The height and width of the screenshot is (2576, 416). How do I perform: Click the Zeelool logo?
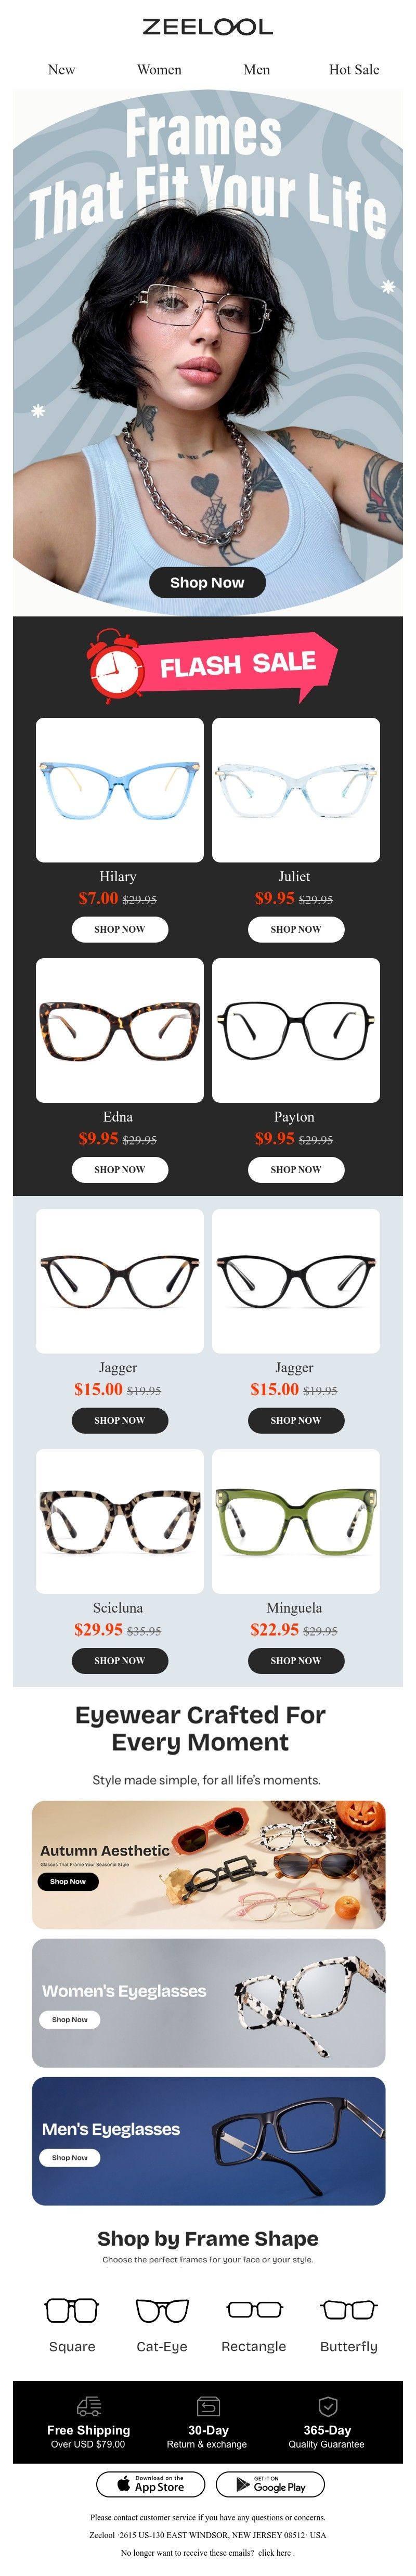tap(208, 27)
